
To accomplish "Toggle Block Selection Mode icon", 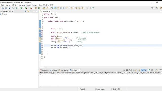I will click(61, 8).
